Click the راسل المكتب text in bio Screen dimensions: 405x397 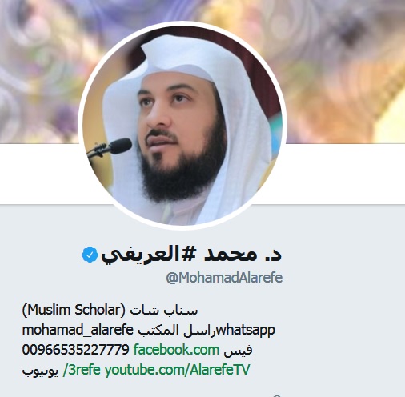pos(177,330)
